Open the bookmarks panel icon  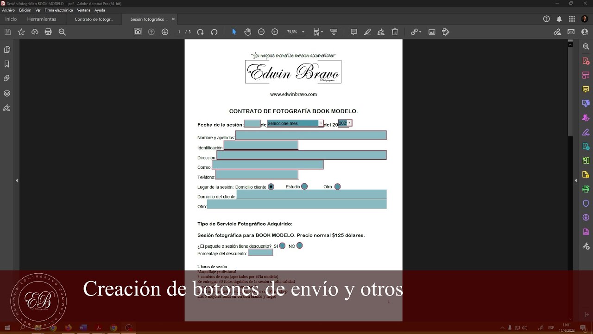(7, 64)
